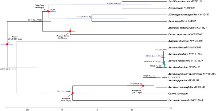Select the Asterids red calibration node

click(7, 44)
